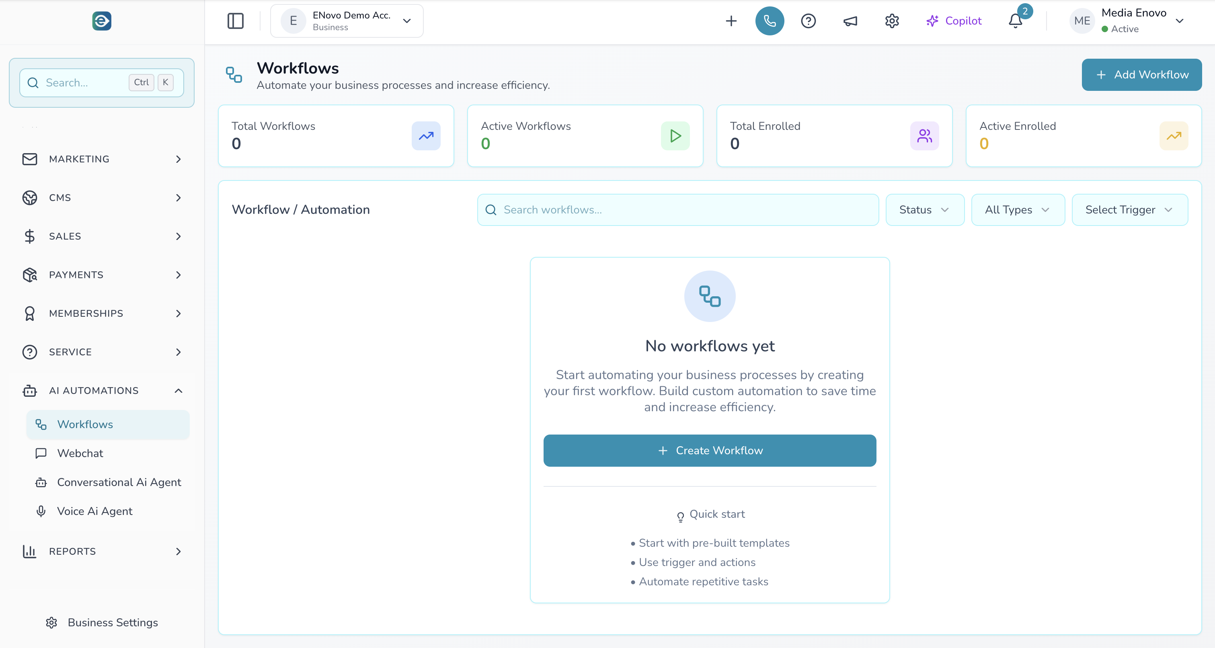Open the Status filter dropdown

pos(924,209)
